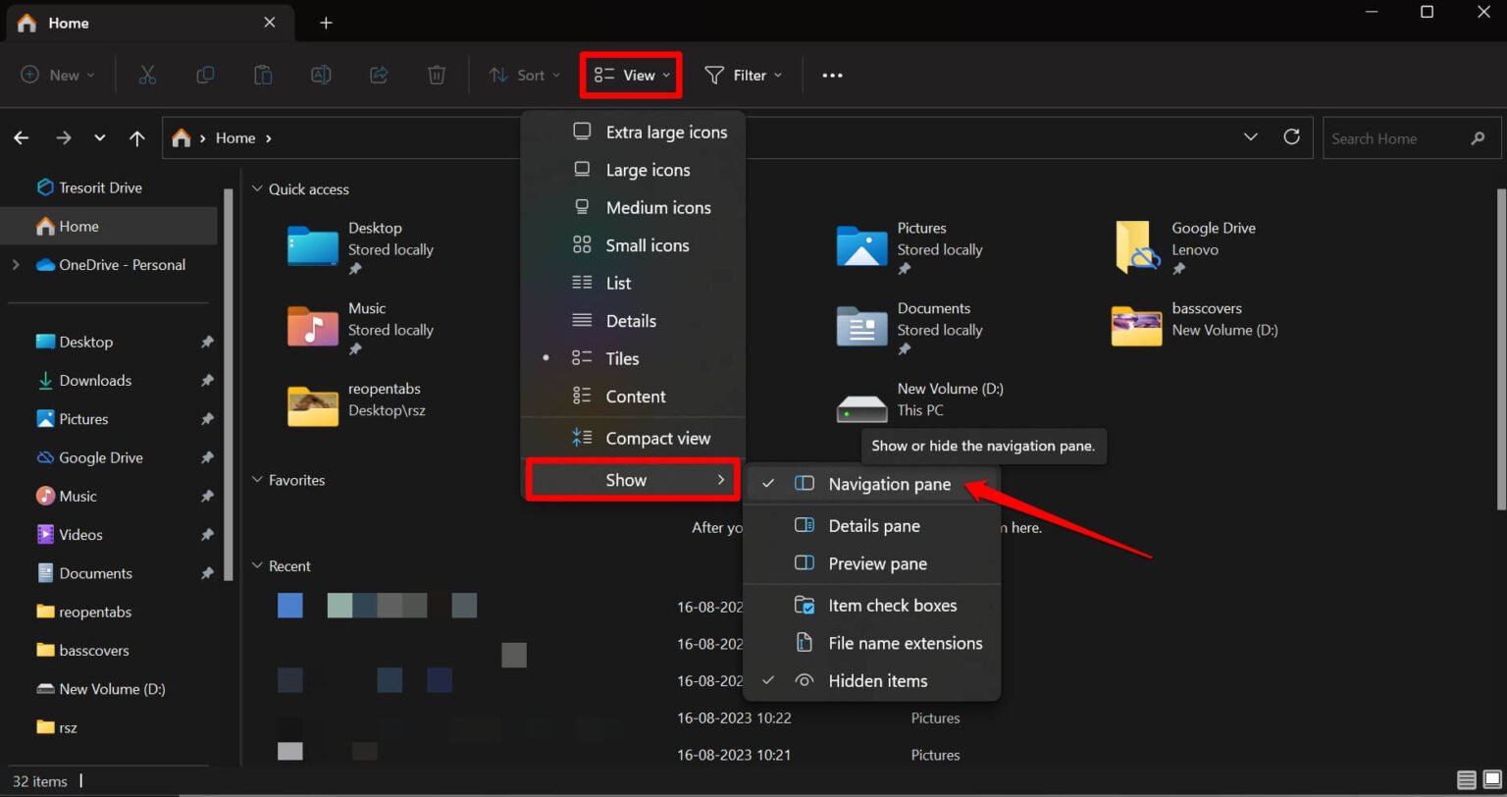The height and width of the screenshot is (797, 1507).
Task: Collapse the Quick access section
Action: [257, 188]
